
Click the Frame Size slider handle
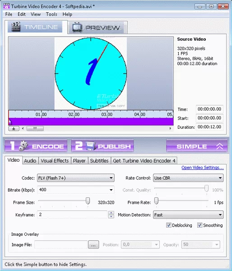pos(88,201)
